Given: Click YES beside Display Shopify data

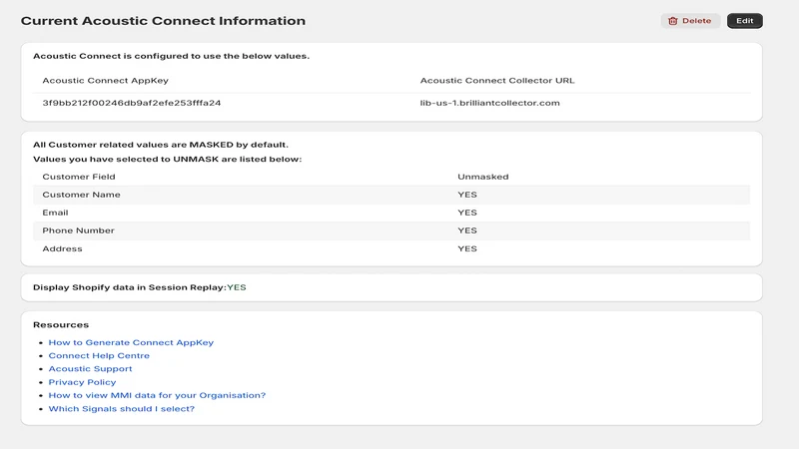Looking at the screenshot, I should [237, 287].
